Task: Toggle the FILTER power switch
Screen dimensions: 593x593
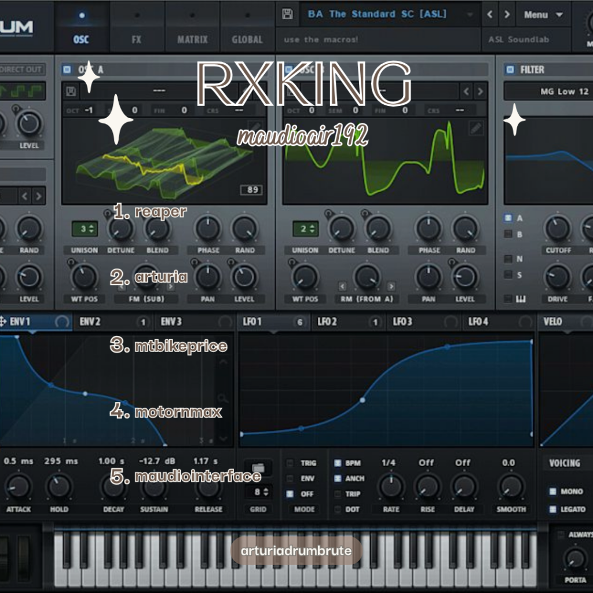Action: pos(510,69)
